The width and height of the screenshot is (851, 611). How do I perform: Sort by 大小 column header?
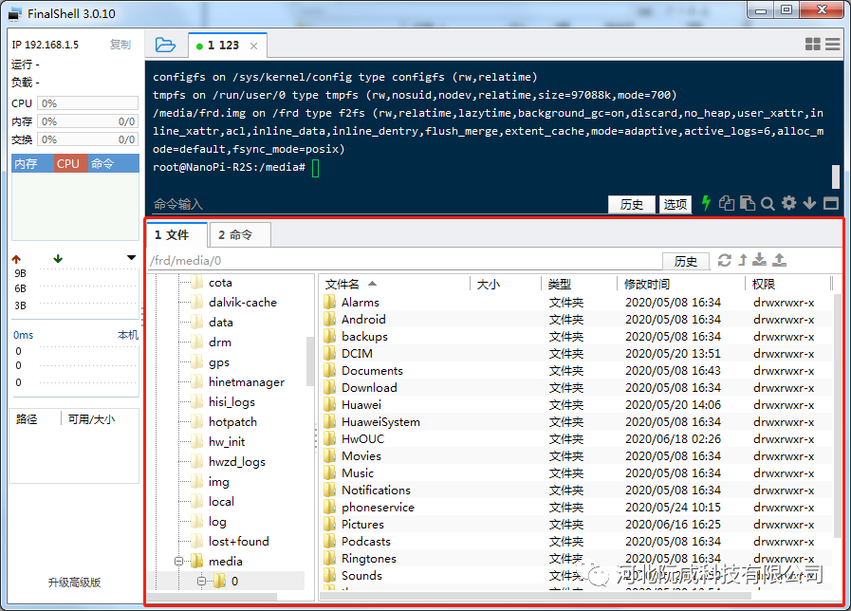coord(506,284)
